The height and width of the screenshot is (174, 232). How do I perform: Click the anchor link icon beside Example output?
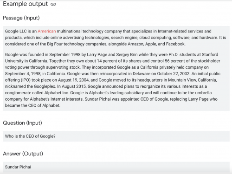(x=53, y=4)
